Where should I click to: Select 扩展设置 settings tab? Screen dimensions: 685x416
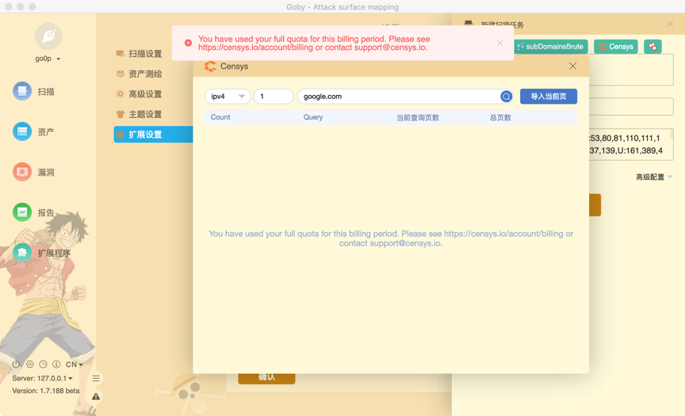pos(153,135)
